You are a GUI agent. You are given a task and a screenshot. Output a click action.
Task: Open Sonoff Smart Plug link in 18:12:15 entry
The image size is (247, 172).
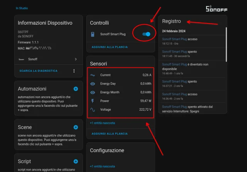(174, 39)
